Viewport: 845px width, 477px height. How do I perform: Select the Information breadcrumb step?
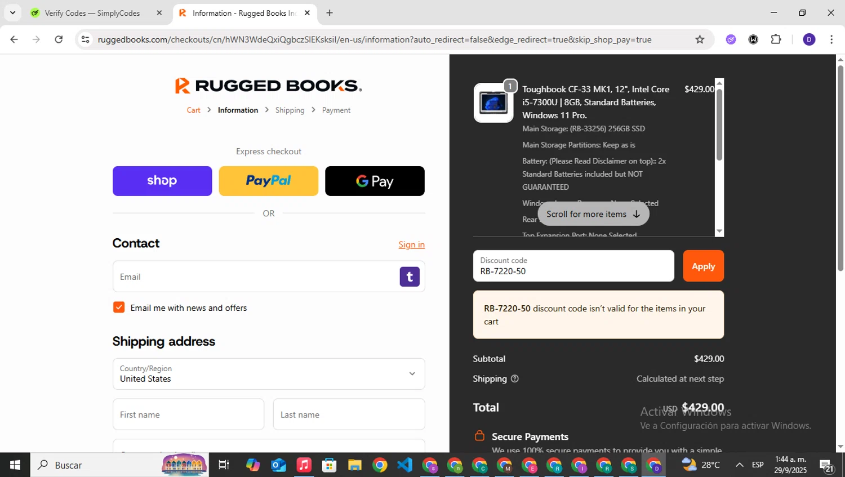[x=238, y=110]
